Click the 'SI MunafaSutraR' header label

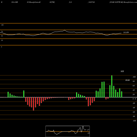pyautogui.click(x=34, y=2)
